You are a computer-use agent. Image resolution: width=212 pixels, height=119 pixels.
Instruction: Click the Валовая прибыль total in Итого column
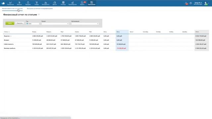(x=201, y=48)
